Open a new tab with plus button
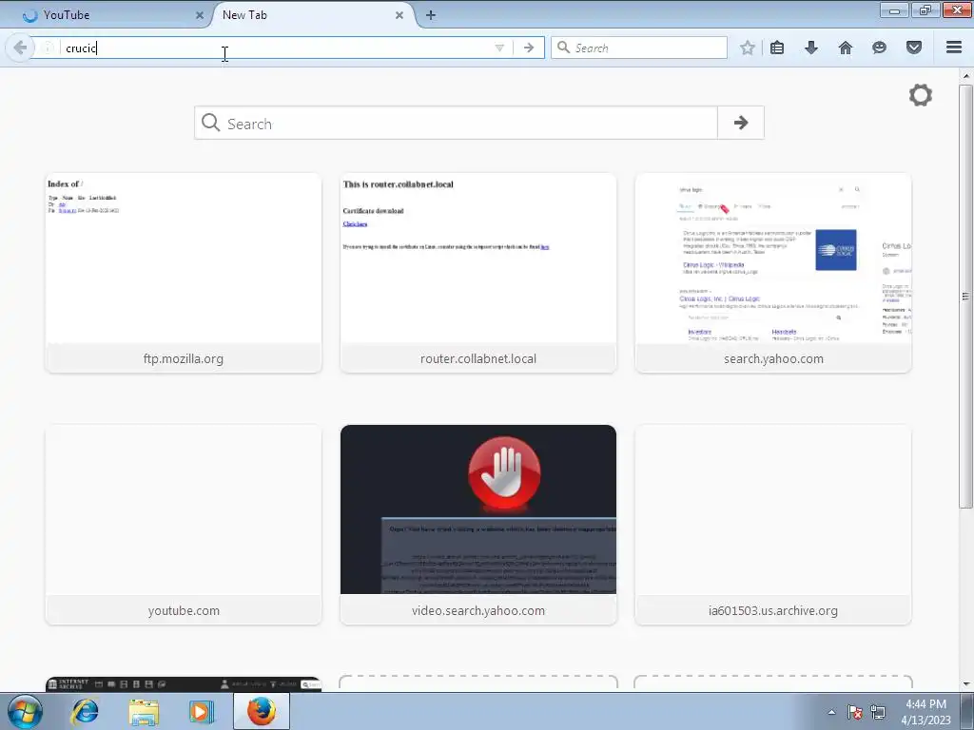 (431, 15)
